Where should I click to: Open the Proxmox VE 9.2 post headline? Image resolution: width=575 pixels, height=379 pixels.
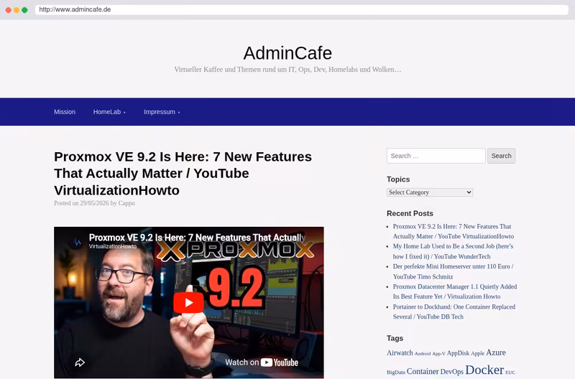click(x=183, y=173)
